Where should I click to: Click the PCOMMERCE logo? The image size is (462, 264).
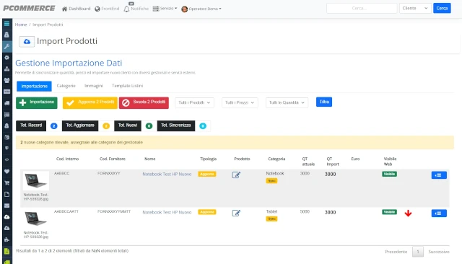29,8
